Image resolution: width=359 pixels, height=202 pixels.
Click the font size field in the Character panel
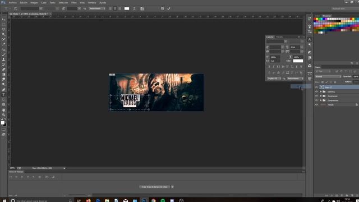(x=275, y=47)
